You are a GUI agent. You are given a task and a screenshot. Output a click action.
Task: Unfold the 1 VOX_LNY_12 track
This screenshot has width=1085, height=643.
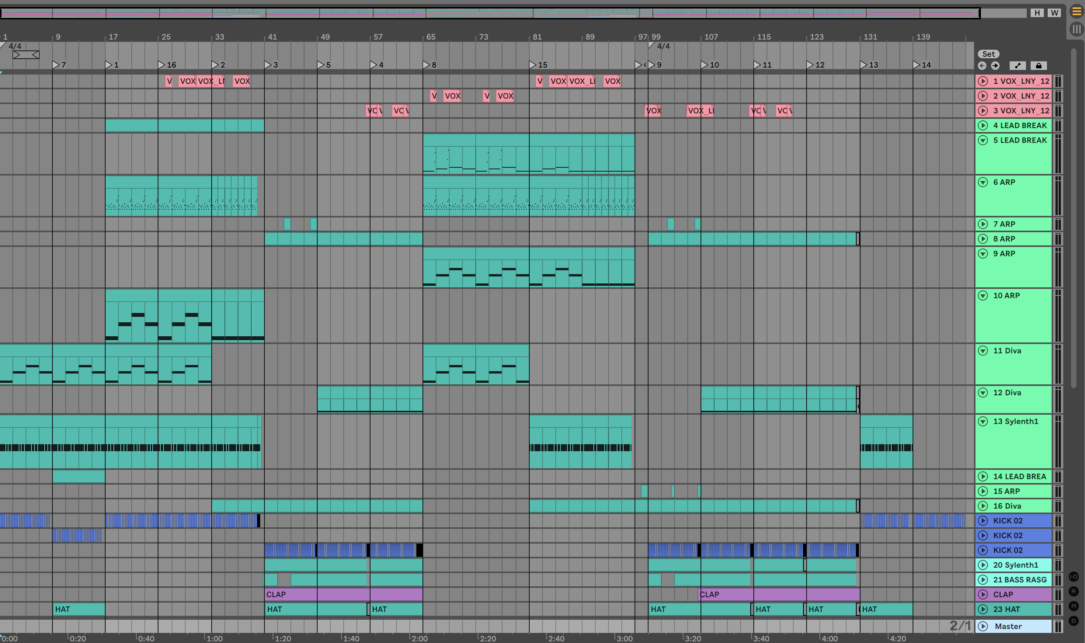click(983, 81)
